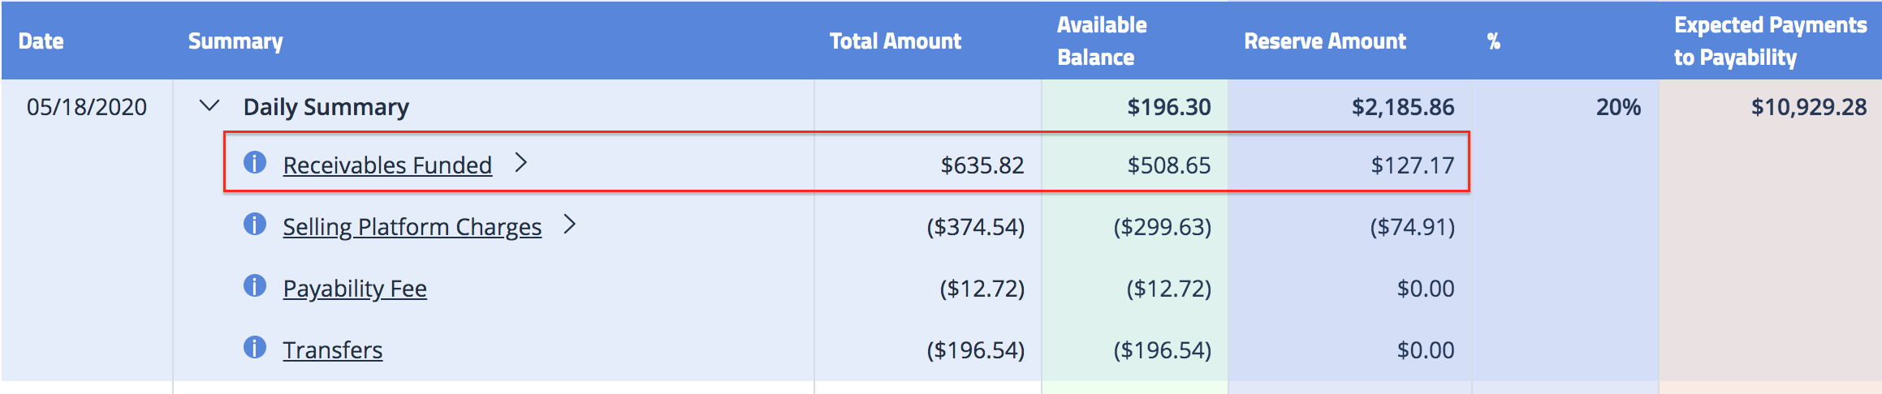Click the Total Amount column header
The width and height of the screenshot is (1882, 394).
[896, 41]
